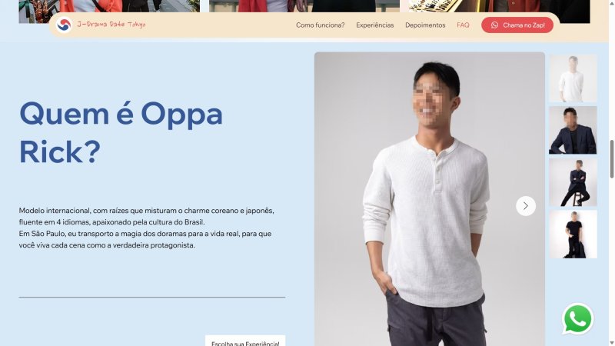Image resolution: width=615 pixels, height=346 pixels.
Task: Open Depoimentos in the navigation bar
Action: pyautogui.click(x=425, y=25)
